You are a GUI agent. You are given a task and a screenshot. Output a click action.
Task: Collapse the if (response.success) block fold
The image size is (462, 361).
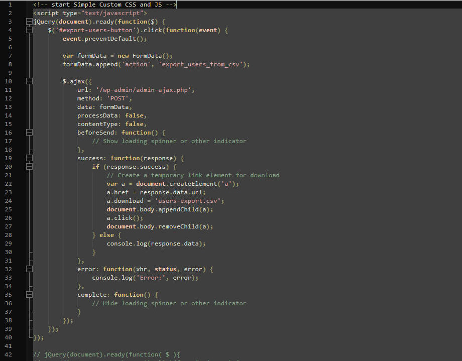click(x=29, y=167)
